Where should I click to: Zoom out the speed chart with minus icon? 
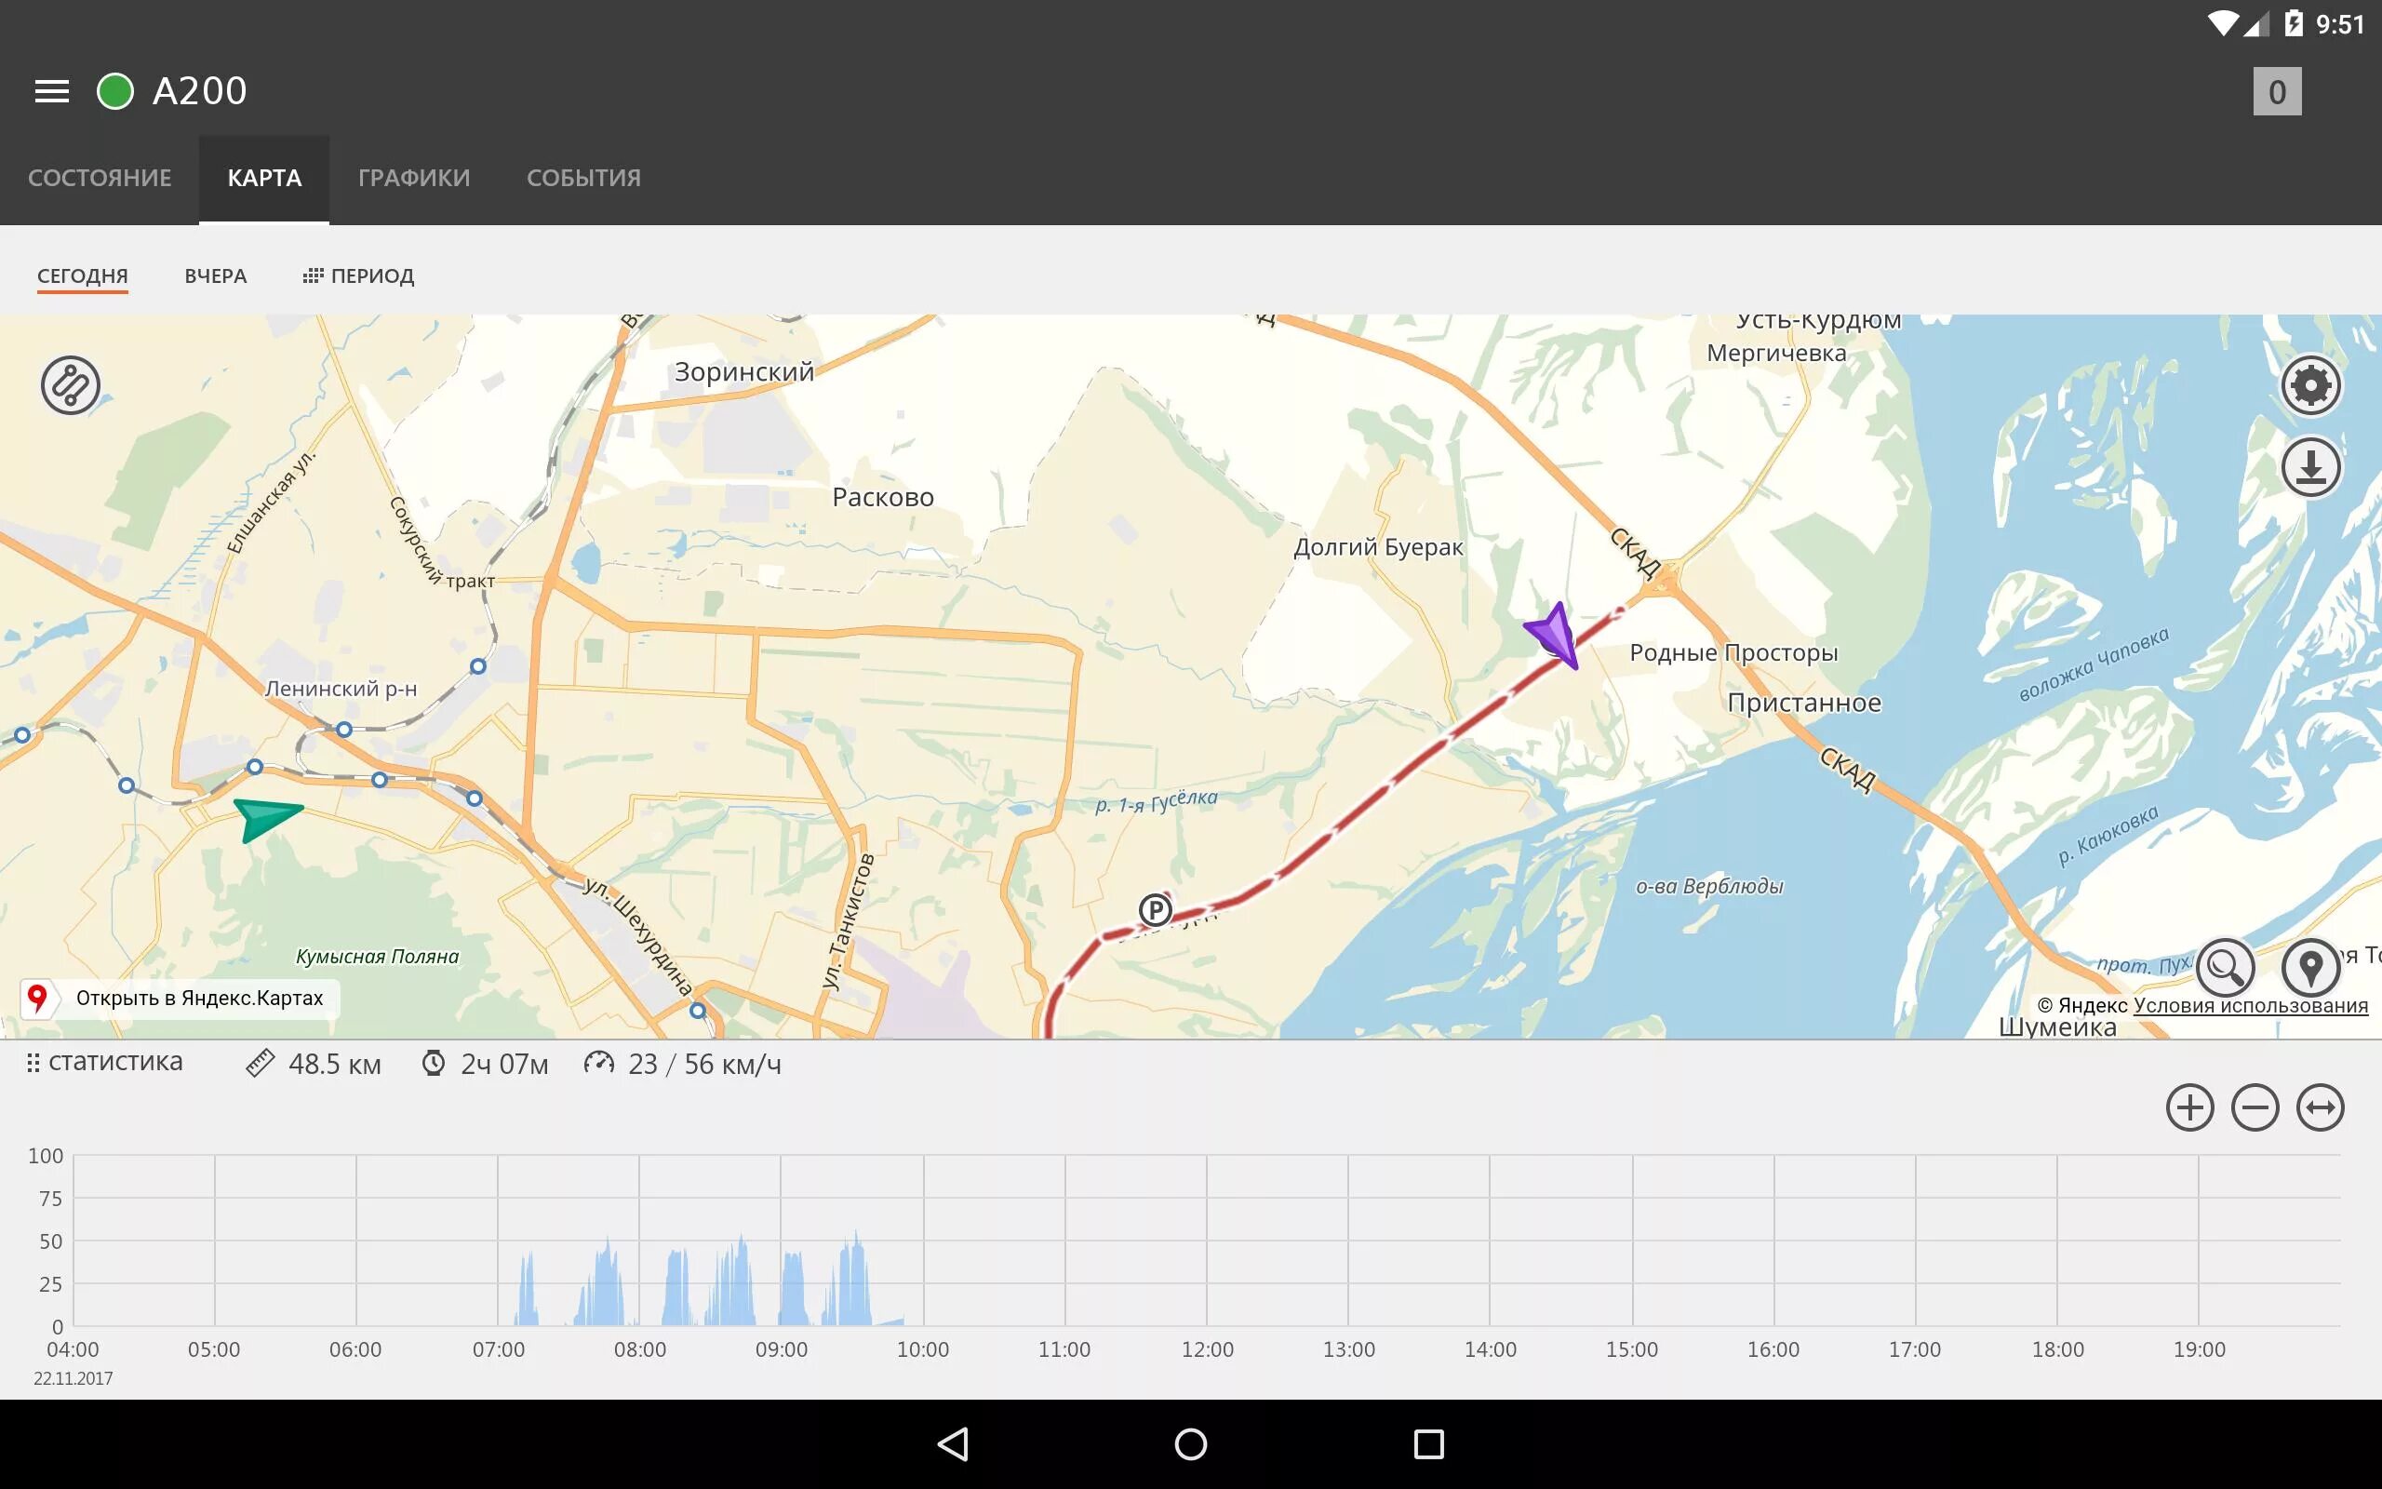click(2255, 1107)
